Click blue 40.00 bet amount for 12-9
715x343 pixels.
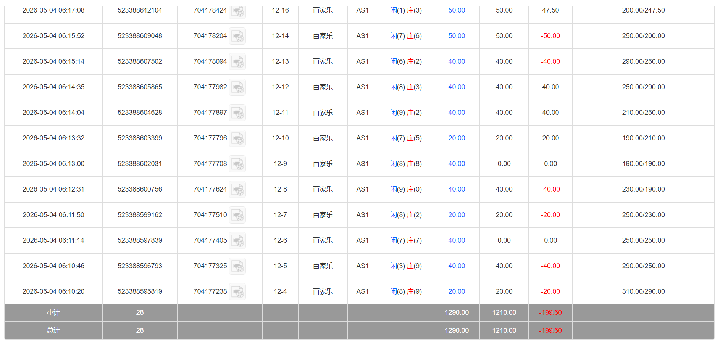(457, 164)
